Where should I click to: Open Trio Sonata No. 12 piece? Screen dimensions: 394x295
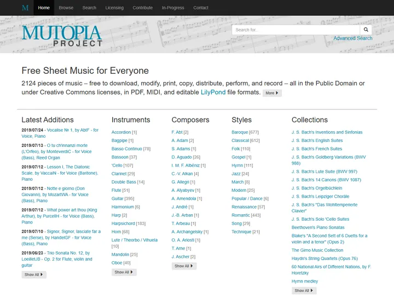click(x=57, y=259)
